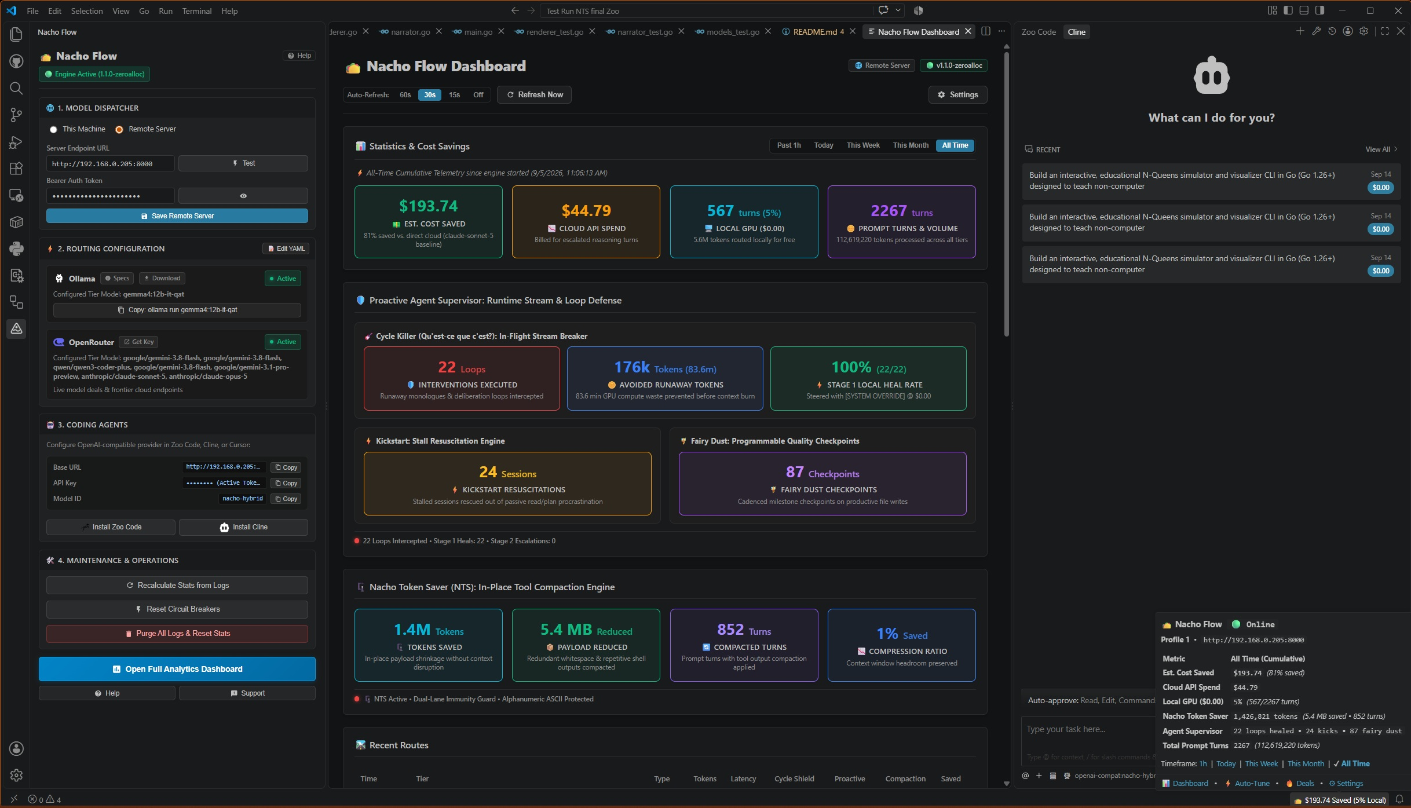Set auto-refresh to 30s

coord(429,95)
